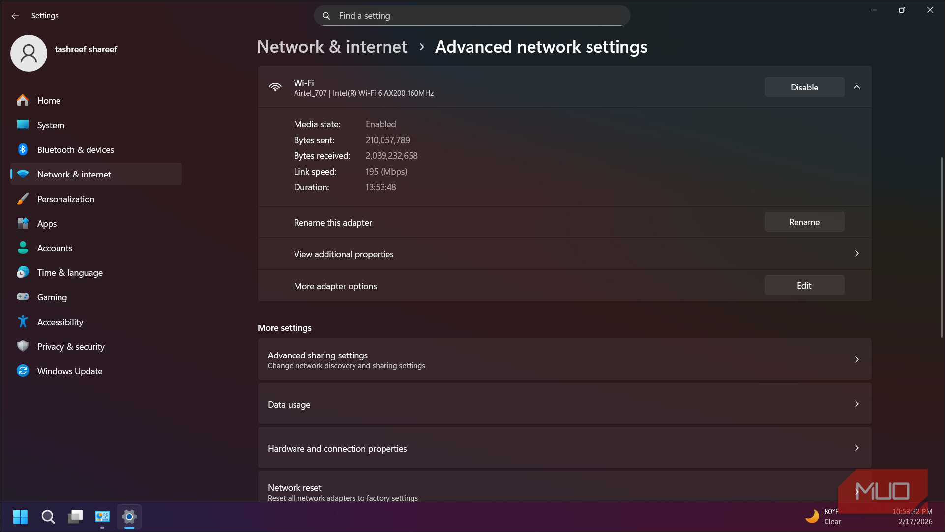
Task: Click the vertical scrollbar on the right
Action: pos(942,247)
